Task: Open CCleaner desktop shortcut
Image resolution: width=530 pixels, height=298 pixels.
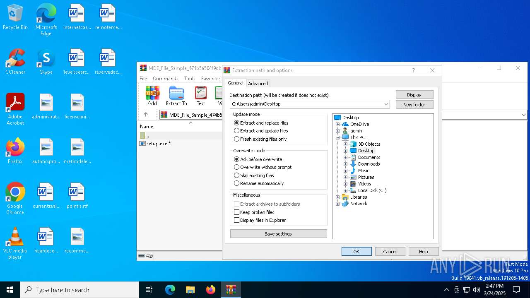Action: [x=15, y=62]
